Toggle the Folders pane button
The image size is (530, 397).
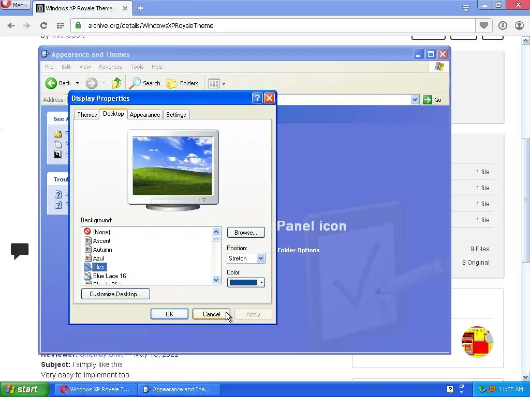coord(183,83)
